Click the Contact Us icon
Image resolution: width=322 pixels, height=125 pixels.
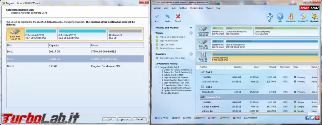[291, 16]
